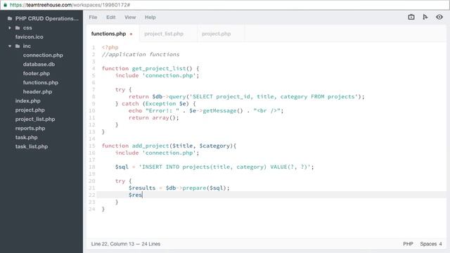This screenshot has width=450, height=253.
Task: Click the catch (Exception $e) line
Action: tap(155, 103)
